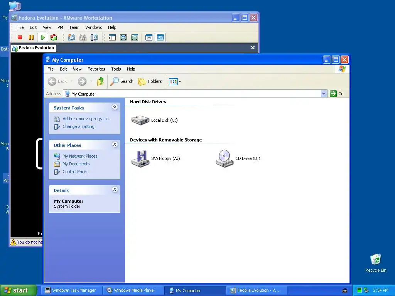Screen dimensions: 395x296
Task: Reset the VM with red circular arrows icon
Action: pyautogui.click(x=54, y=37)
